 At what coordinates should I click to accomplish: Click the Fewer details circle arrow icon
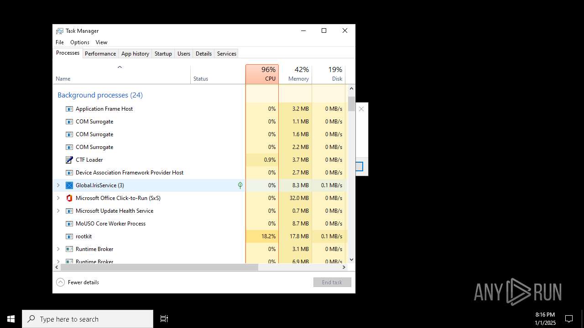(x=60, y=282)
